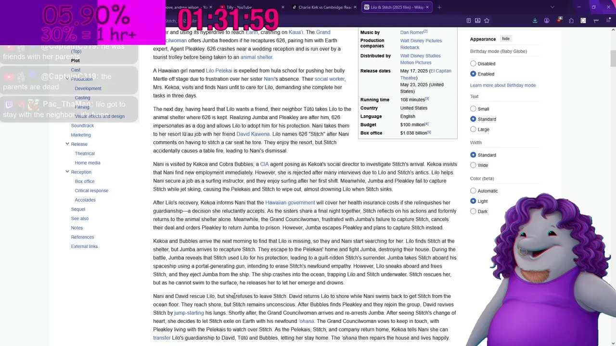Image resolution: width=616 pixels, height=346 pixels.
Task: Open Walt Disney Studios Motion Pictures link
Action: point(420,59)
